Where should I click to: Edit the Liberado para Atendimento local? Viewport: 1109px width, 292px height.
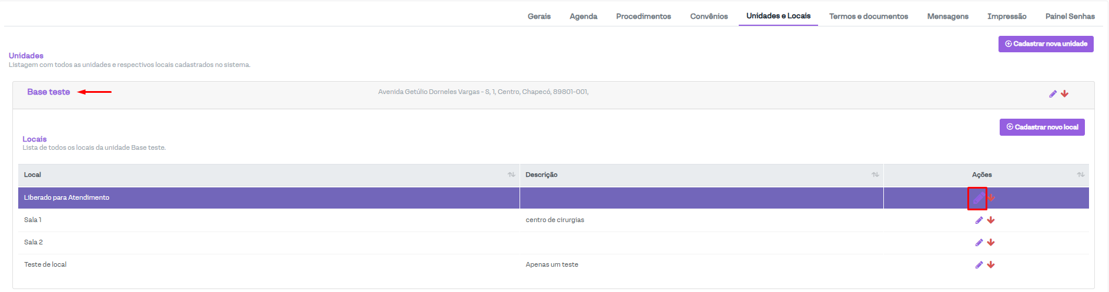(977, 198)
